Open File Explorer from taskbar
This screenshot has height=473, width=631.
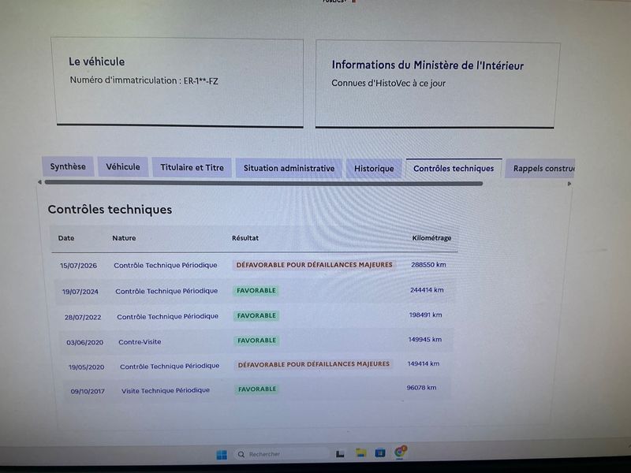click(x=360, y=453)
